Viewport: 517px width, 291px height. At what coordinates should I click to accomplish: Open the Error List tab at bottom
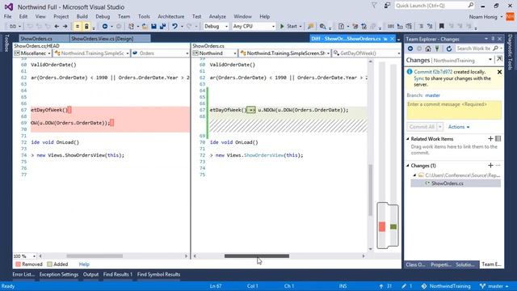[23, 275]
